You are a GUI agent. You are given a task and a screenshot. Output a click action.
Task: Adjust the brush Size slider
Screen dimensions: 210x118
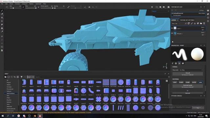15,8
